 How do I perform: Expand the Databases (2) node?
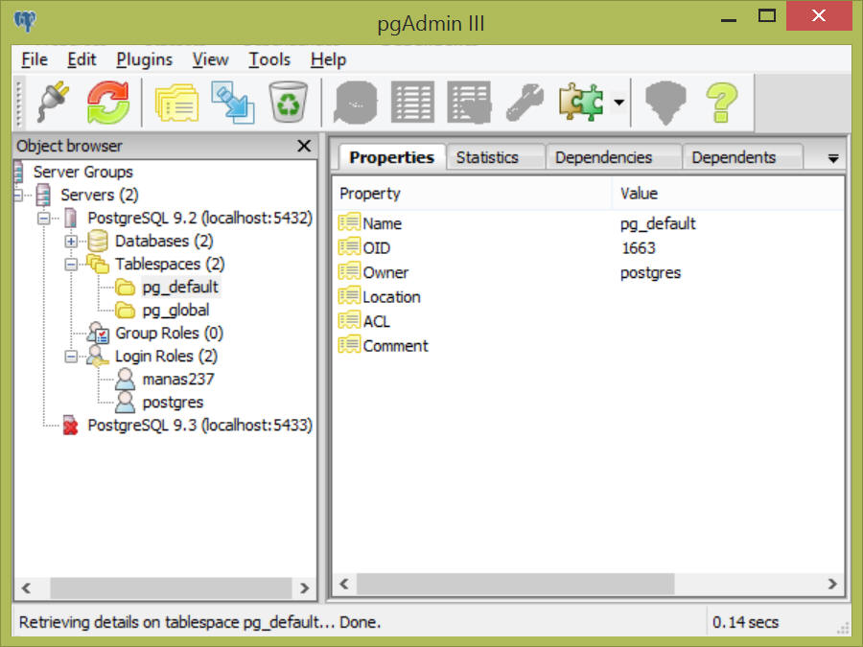point(71,241)
